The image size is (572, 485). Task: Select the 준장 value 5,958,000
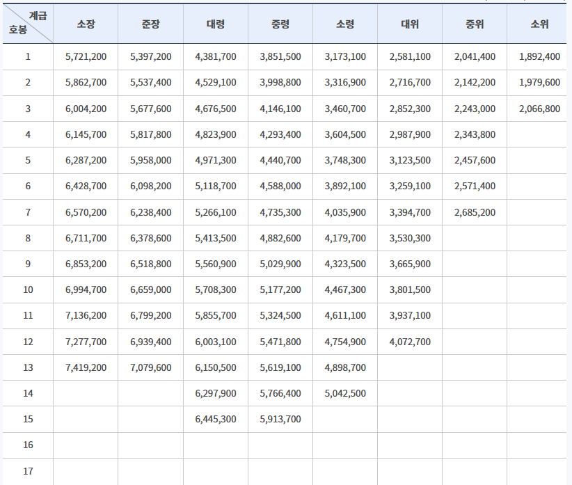click(151, 161)
